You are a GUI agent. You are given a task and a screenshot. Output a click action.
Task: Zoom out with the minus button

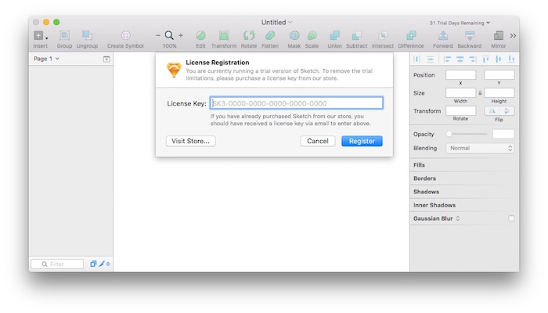point(158,35)
